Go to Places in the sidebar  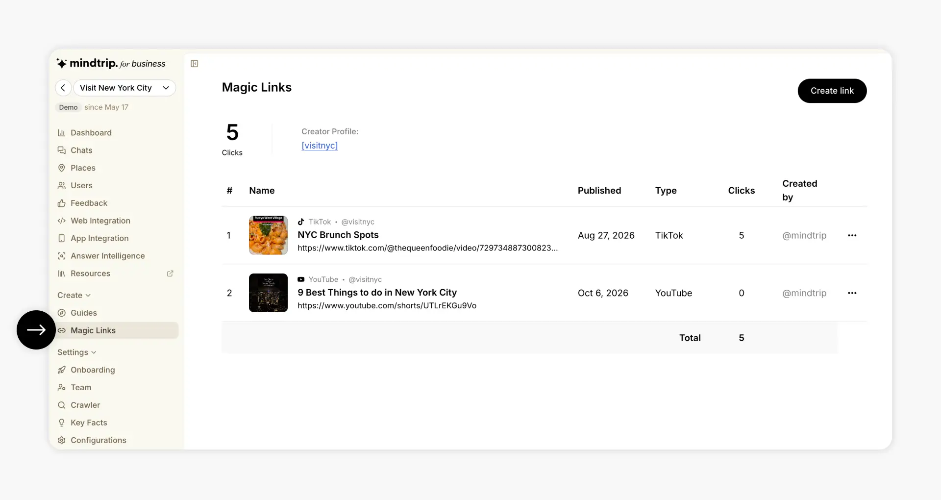click(83, 168)
